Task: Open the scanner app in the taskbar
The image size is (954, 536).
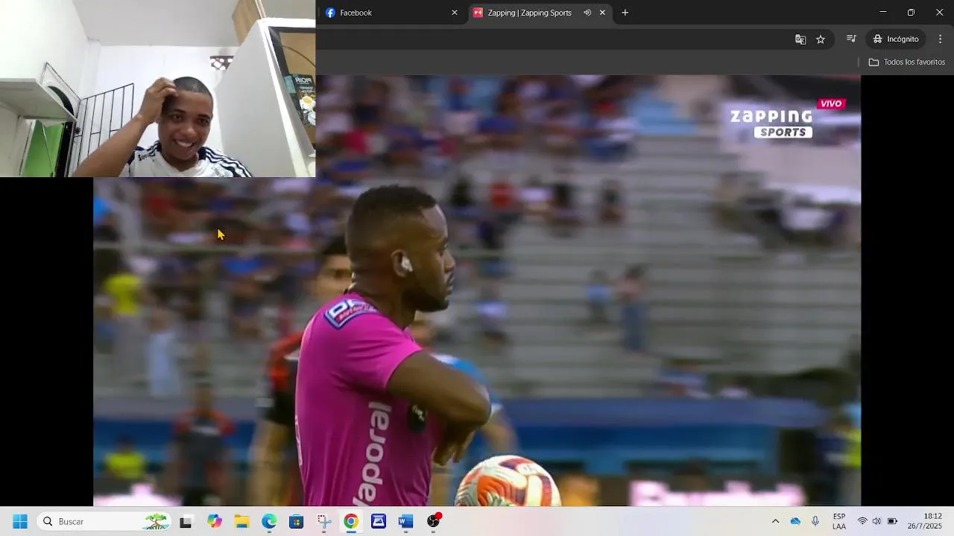Action: (x=379, y=522)
